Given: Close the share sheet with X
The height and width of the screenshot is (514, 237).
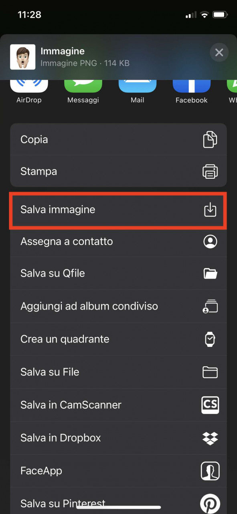Looking at the screenshot, I should coord(219,52).
